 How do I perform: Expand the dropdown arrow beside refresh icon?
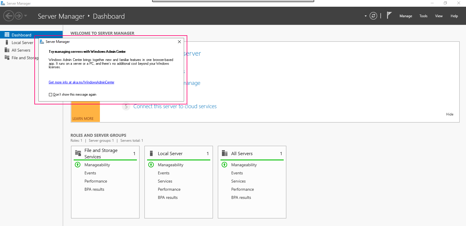(366, 16)
